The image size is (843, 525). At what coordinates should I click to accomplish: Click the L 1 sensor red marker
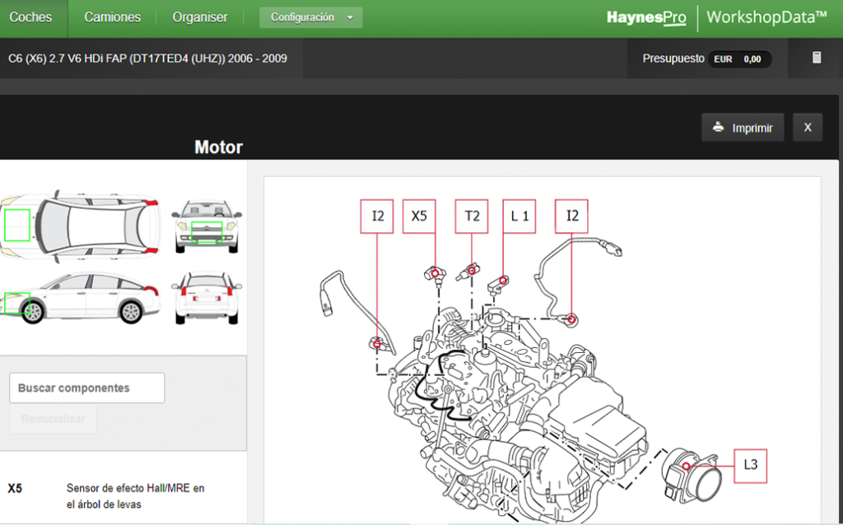pos(503,281)
